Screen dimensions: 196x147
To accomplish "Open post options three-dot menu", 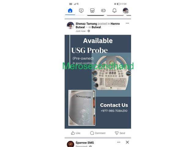I will click(x=127, y=23).
